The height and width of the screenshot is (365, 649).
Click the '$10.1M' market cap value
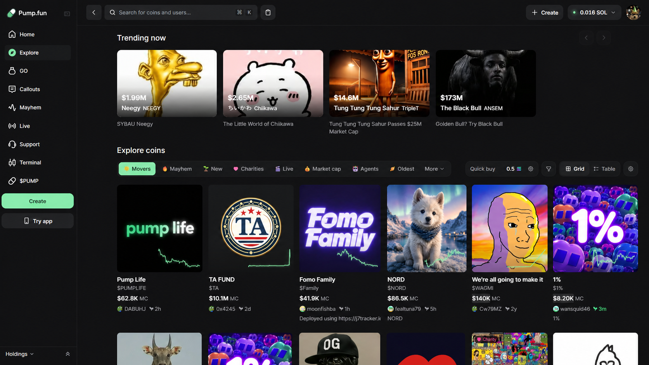point(219,298)
